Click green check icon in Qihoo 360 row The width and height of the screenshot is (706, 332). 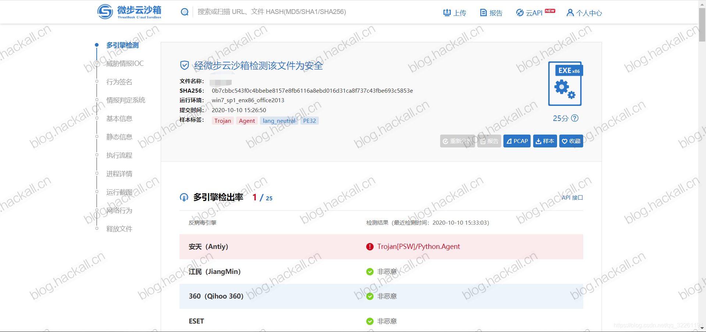pyautogui.click(x=370, y=296)
